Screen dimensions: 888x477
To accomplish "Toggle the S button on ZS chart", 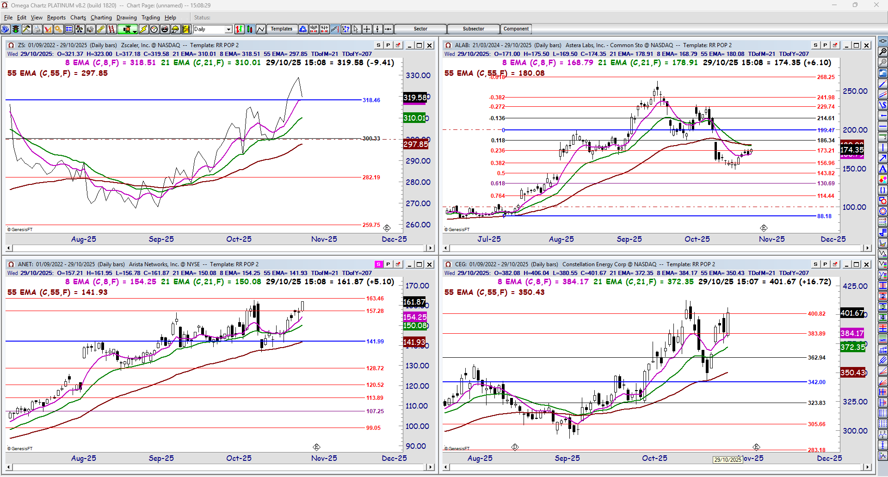I will 379,45.
